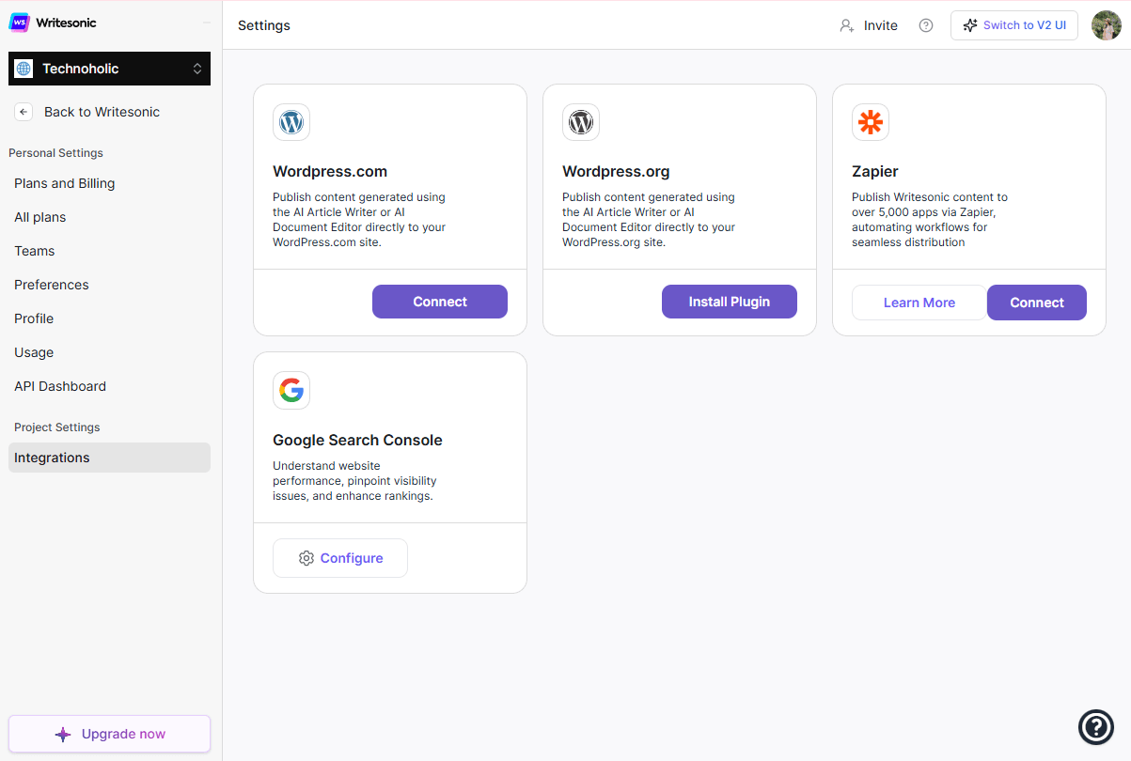Open Plans and Billing in the sidebar

[x=64, y=183]
